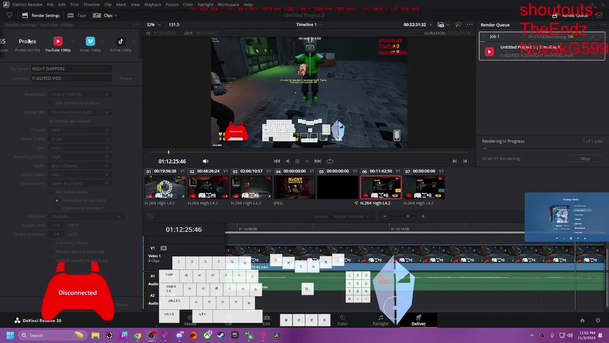Open Project Settings gear icon
This screenshot has width=609, height=343.
click(x=598, y=320)
